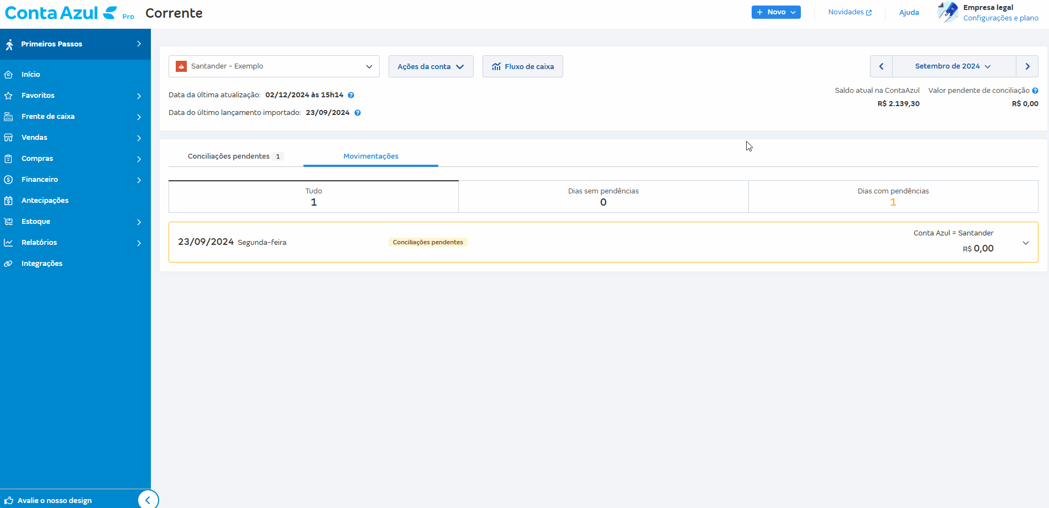Click help icon next to Valor pendente de conciliação

(1035, 91)
